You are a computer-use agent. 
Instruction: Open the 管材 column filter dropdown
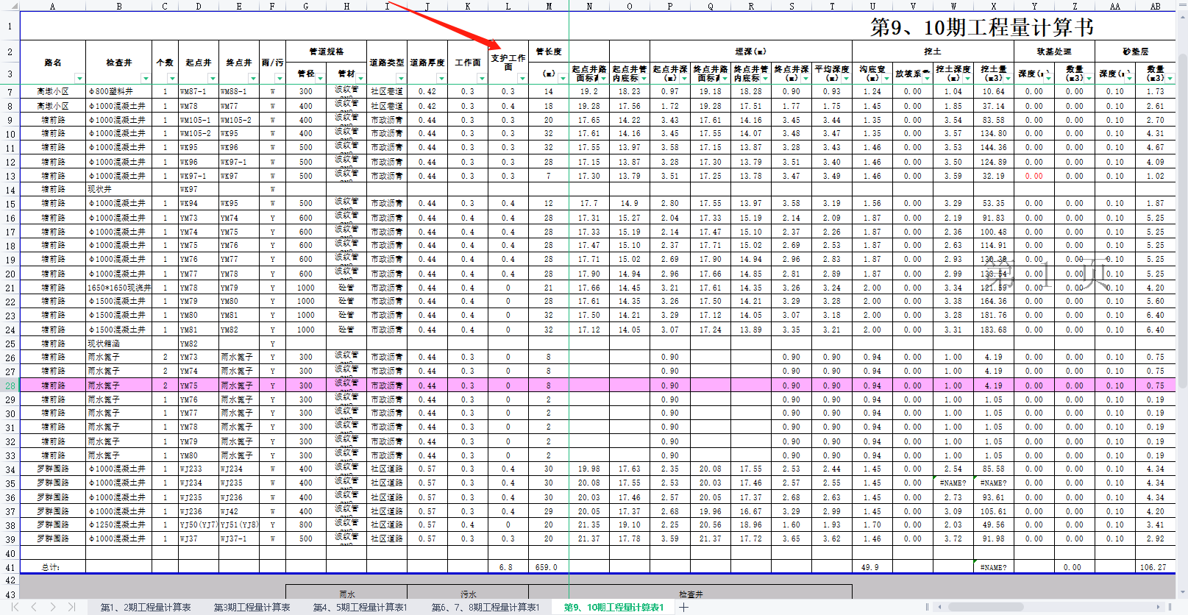[x=360, y=78]
